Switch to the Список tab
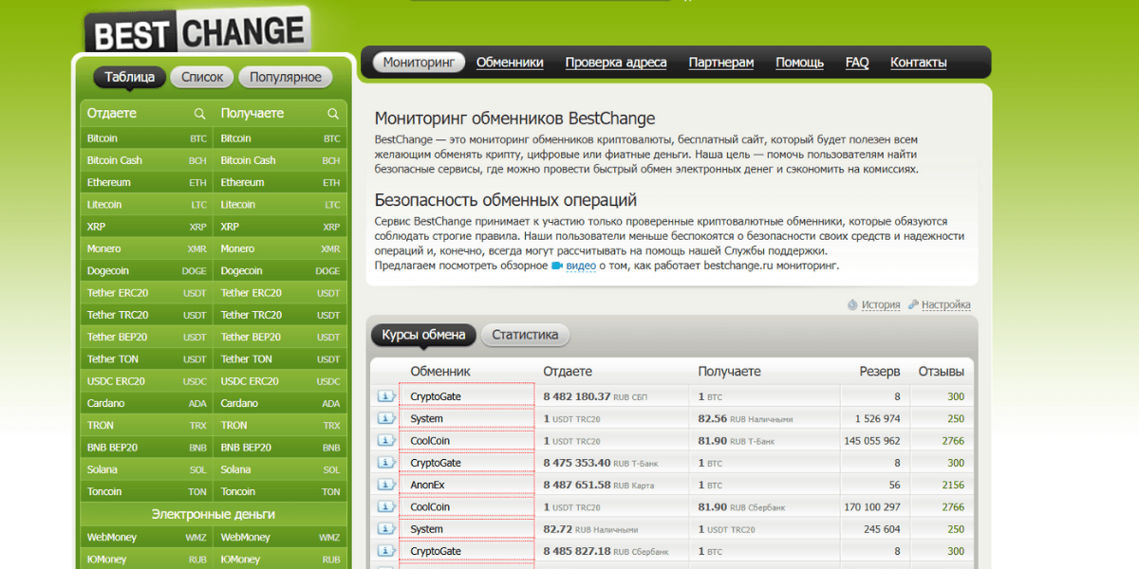Screen dimensions: 1139x569 [x=202, y=78]
